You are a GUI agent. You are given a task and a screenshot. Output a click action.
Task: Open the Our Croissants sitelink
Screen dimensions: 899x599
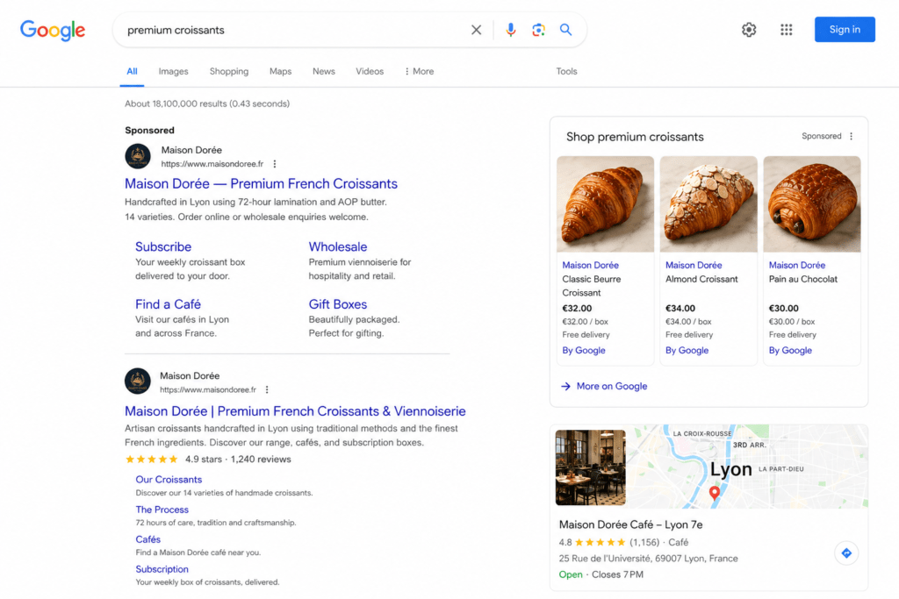pyautogui.click(x=169, y=480)
